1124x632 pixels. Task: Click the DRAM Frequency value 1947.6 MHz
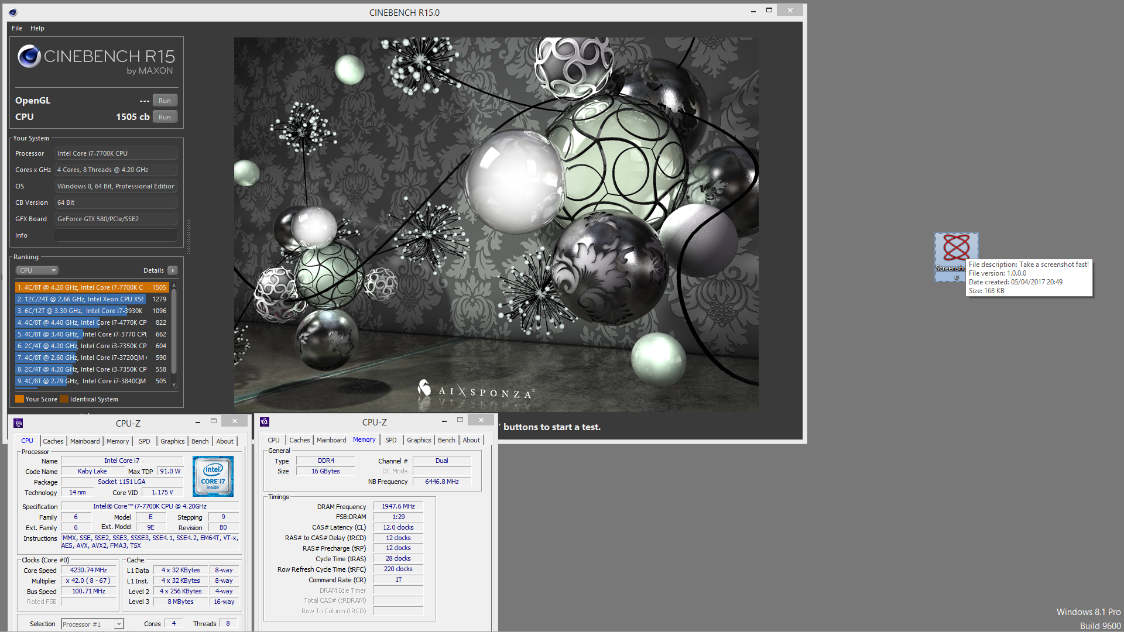(398, 506)
